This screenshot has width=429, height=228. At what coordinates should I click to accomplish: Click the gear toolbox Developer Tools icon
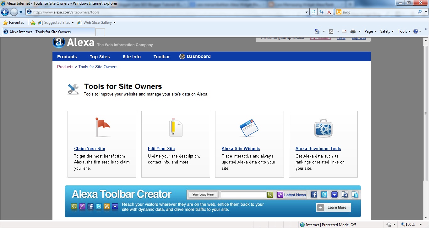tap(323, 128)
